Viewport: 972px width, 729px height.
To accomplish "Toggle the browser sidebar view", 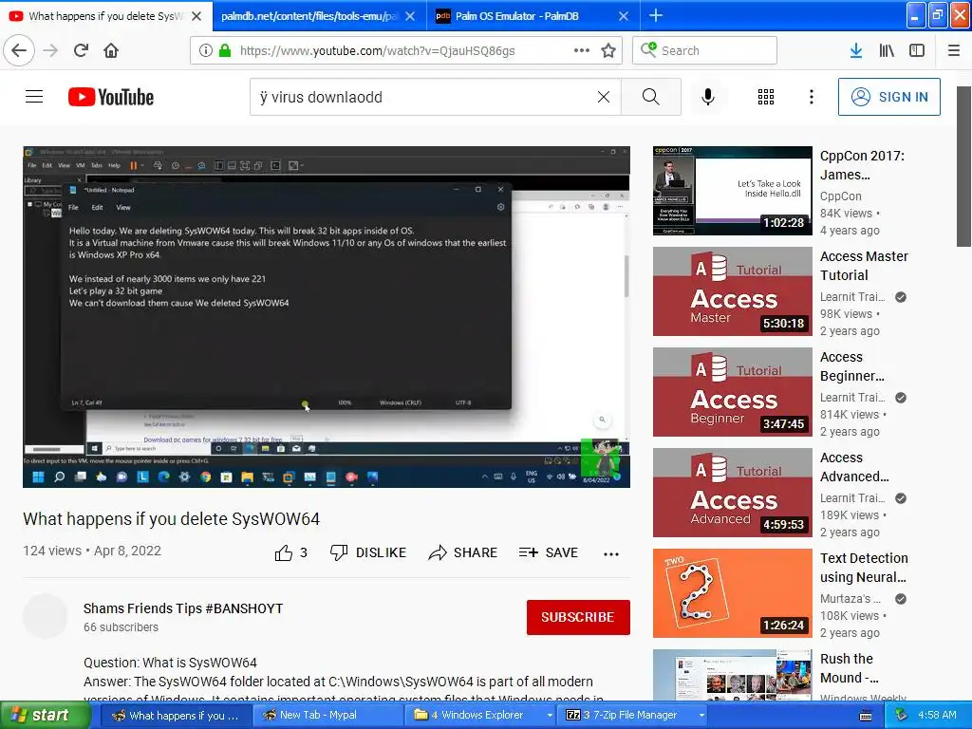I will [917, 50].
